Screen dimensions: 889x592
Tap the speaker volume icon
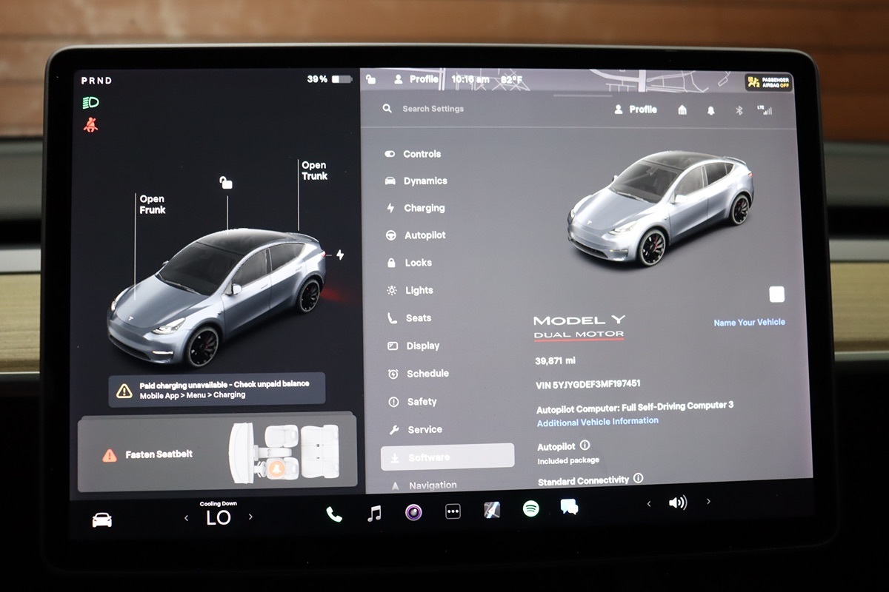(677, 502)
